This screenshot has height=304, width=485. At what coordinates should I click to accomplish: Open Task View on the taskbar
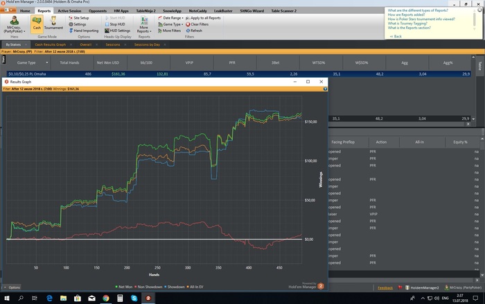35,298
